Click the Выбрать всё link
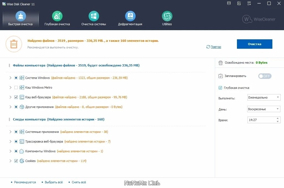The height and width of the screenshot is (188, 284). (x=54, y=182)
